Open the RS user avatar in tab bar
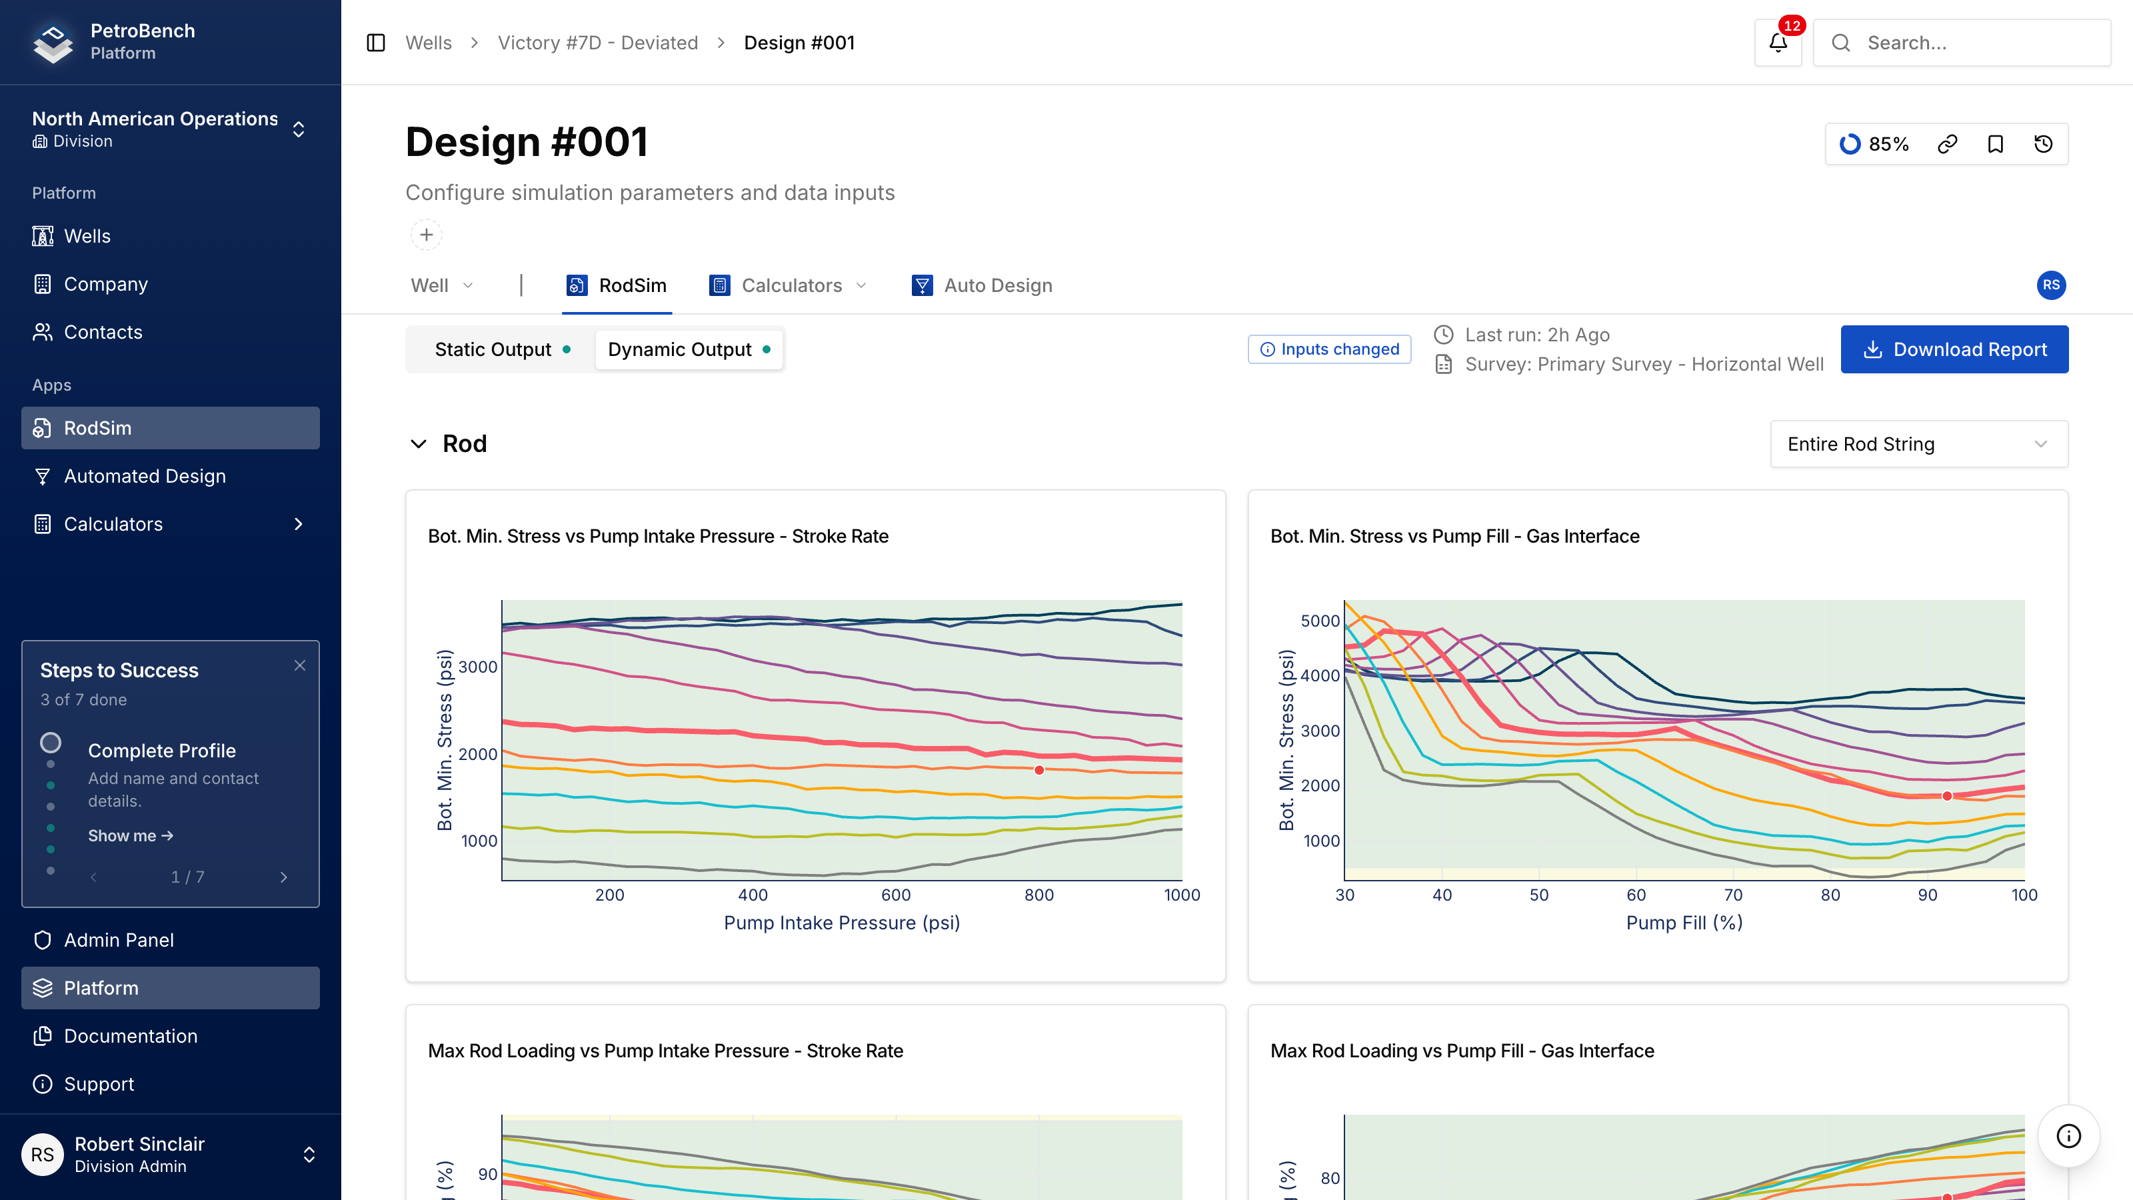2133x1200 pixels. pos(2051,285)
